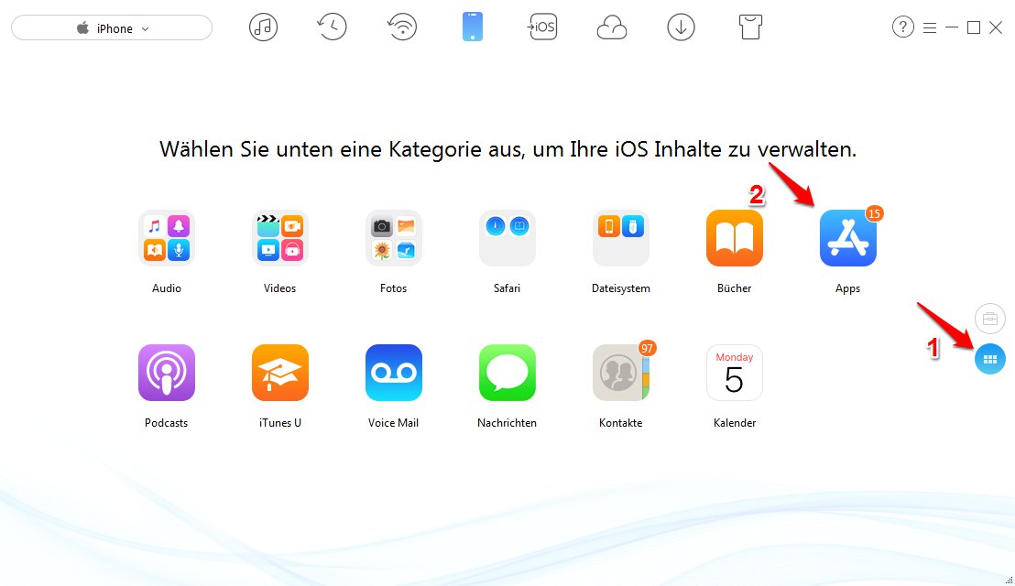Click the help question mark icon
The image size is (1015, 586).
pyautogui.click(x=903, y=27)
